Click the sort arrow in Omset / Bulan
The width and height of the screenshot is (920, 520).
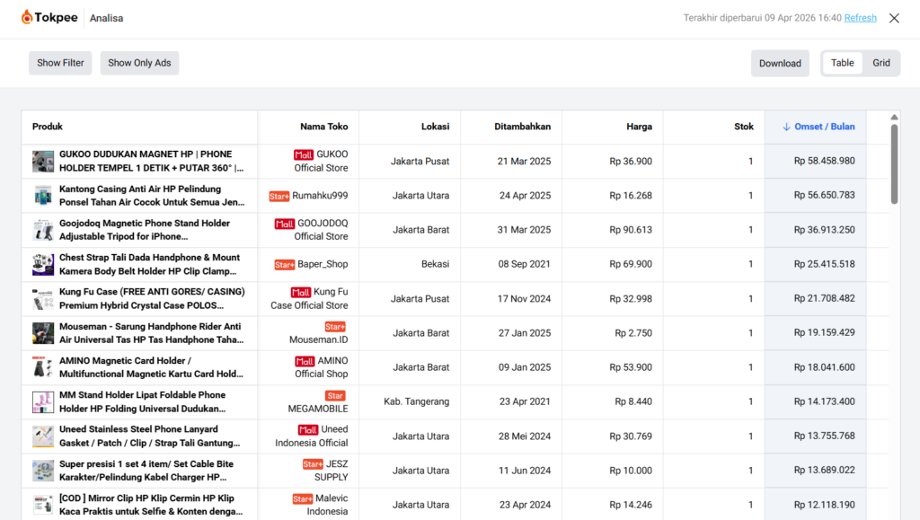click(x=786, y=127)
